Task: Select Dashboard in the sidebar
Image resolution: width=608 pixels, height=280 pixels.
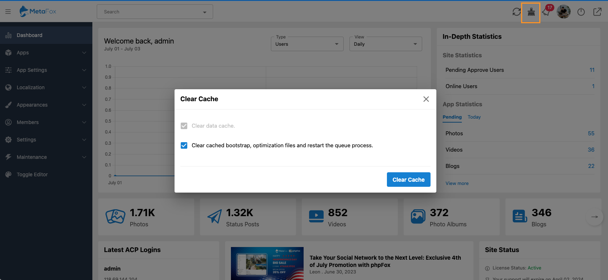Action: click(x=46, y=35)
